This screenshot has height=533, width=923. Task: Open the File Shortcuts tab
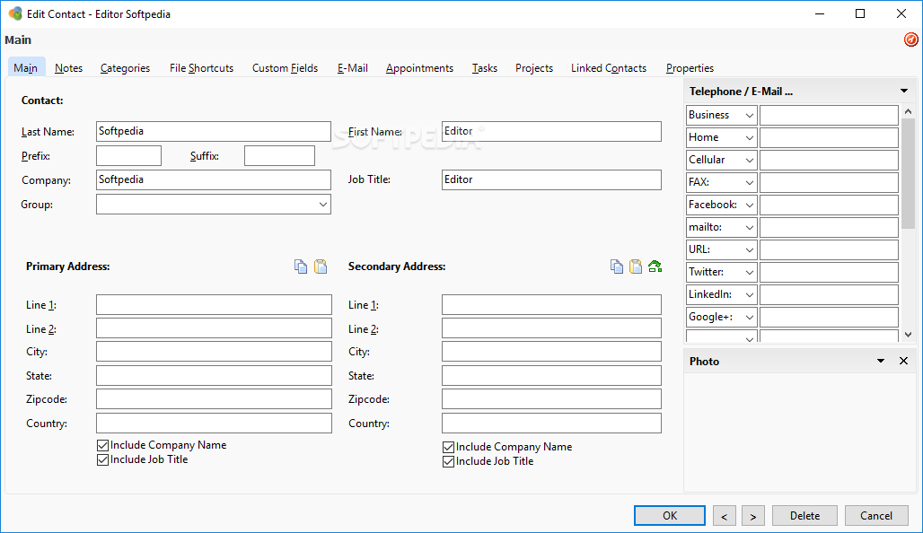[201, 68]
